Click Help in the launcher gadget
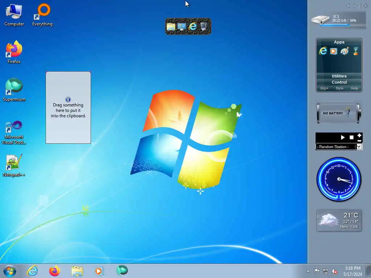The image size is (371, 278). pyautogui.click(x=354, y=88)
